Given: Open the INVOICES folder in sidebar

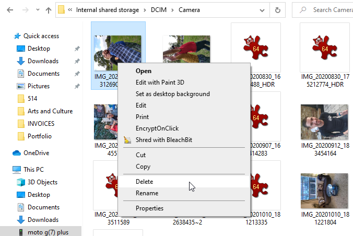Looking at the screenshot, I should [41, 124].
